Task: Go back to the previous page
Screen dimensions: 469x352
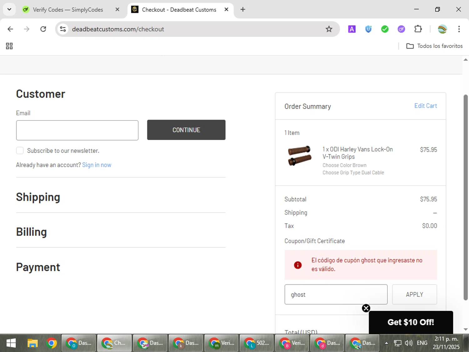Action: coord(10,29)
